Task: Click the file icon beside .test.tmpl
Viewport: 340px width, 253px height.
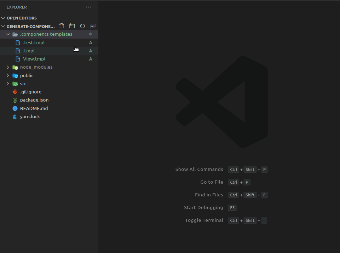Action: tap(18, 42)
